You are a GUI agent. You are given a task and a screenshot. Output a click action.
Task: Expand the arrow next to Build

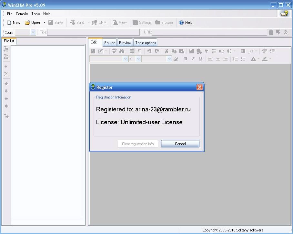tap(89, 23)
